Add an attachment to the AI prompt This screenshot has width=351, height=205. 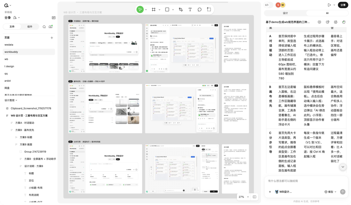pyautogui.click(x=270, y=192)
